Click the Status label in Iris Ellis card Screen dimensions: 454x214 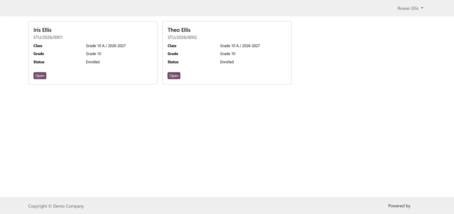pos(39,62)
